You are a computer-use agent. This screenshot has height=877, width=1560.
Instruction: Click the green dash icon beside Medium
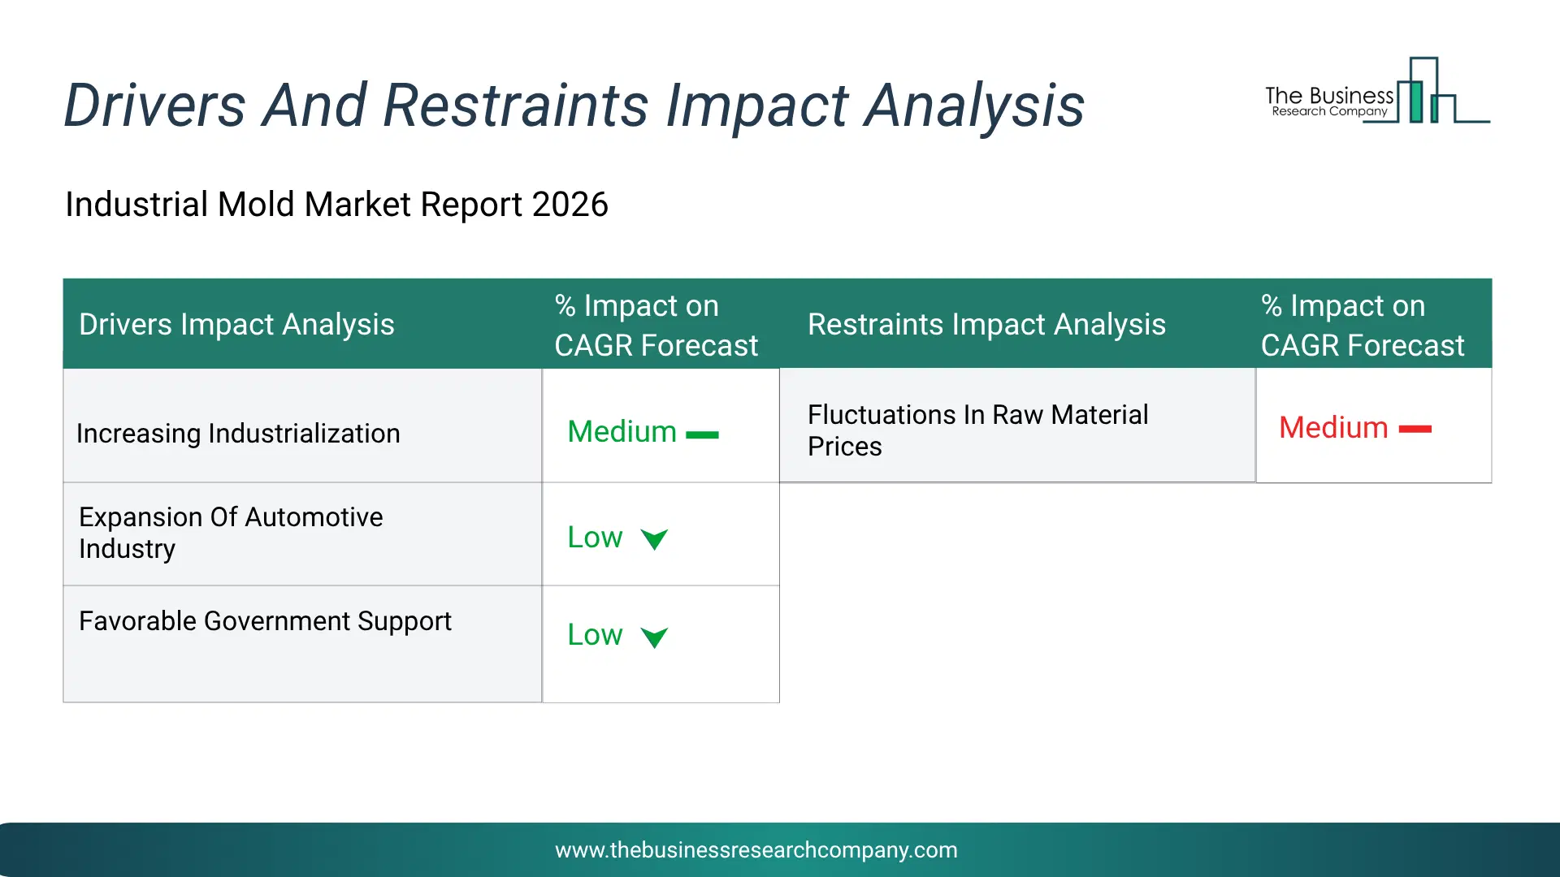pyautogui.click(x=702, y=435)
